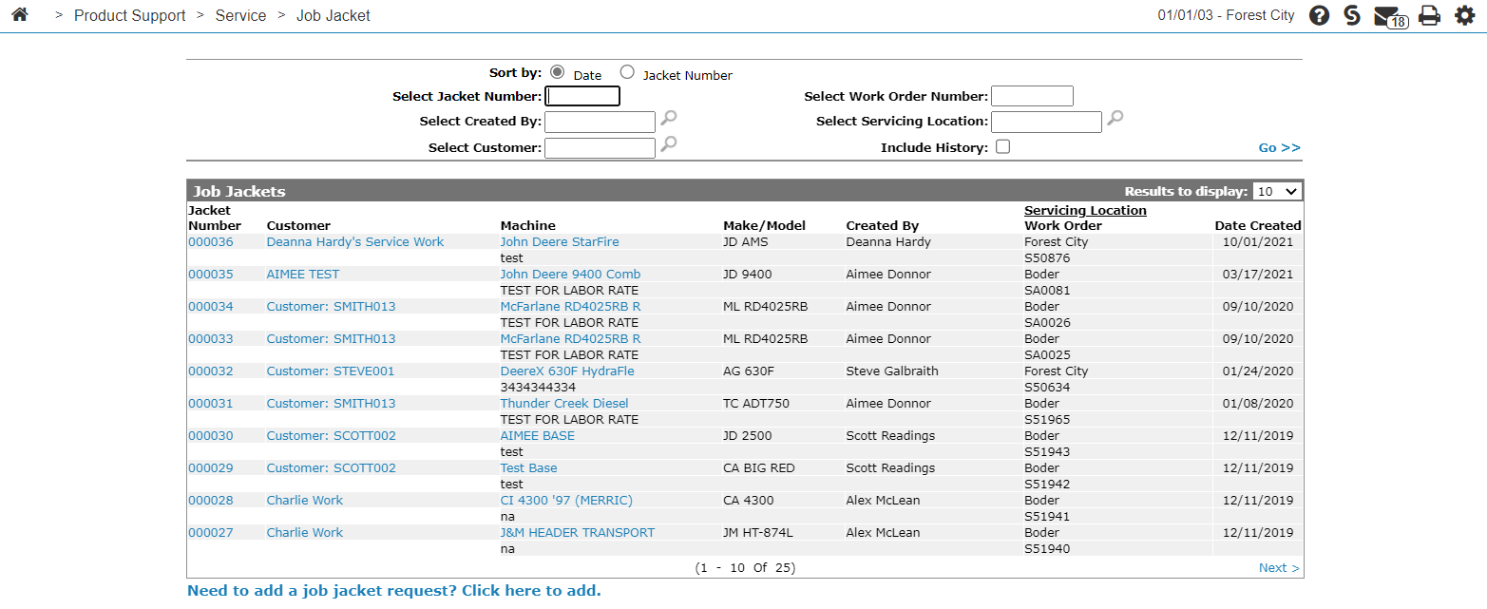Go to the Home icon
This screenshot has width=1487, height=609.
[x=19, y=15]
